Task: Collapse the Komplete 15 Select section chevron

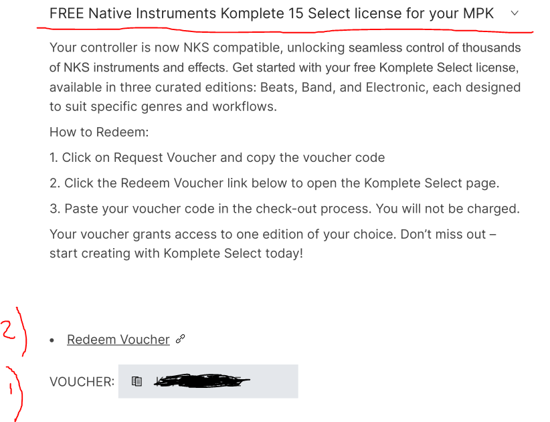Action: [515, 13]
